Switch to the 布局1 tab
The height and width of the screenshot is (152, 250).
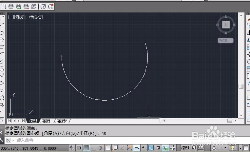[47, 121]
